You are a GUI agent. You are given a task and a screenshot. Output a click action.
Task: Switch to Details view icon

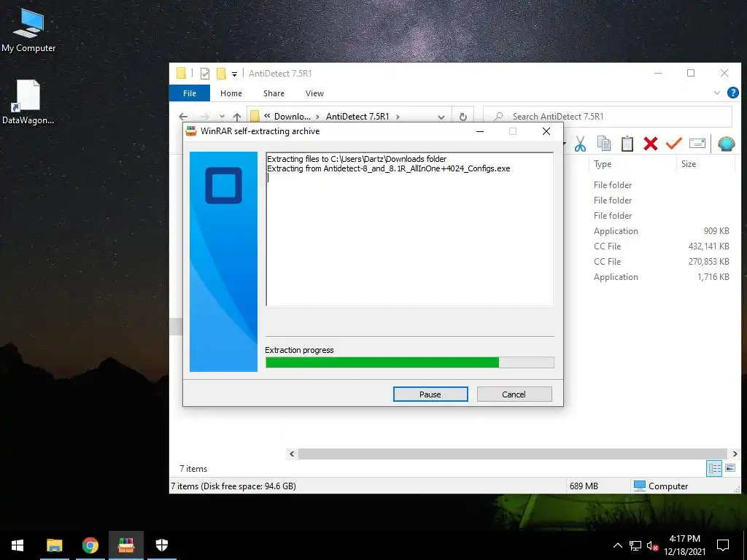(x=714, y=468)
